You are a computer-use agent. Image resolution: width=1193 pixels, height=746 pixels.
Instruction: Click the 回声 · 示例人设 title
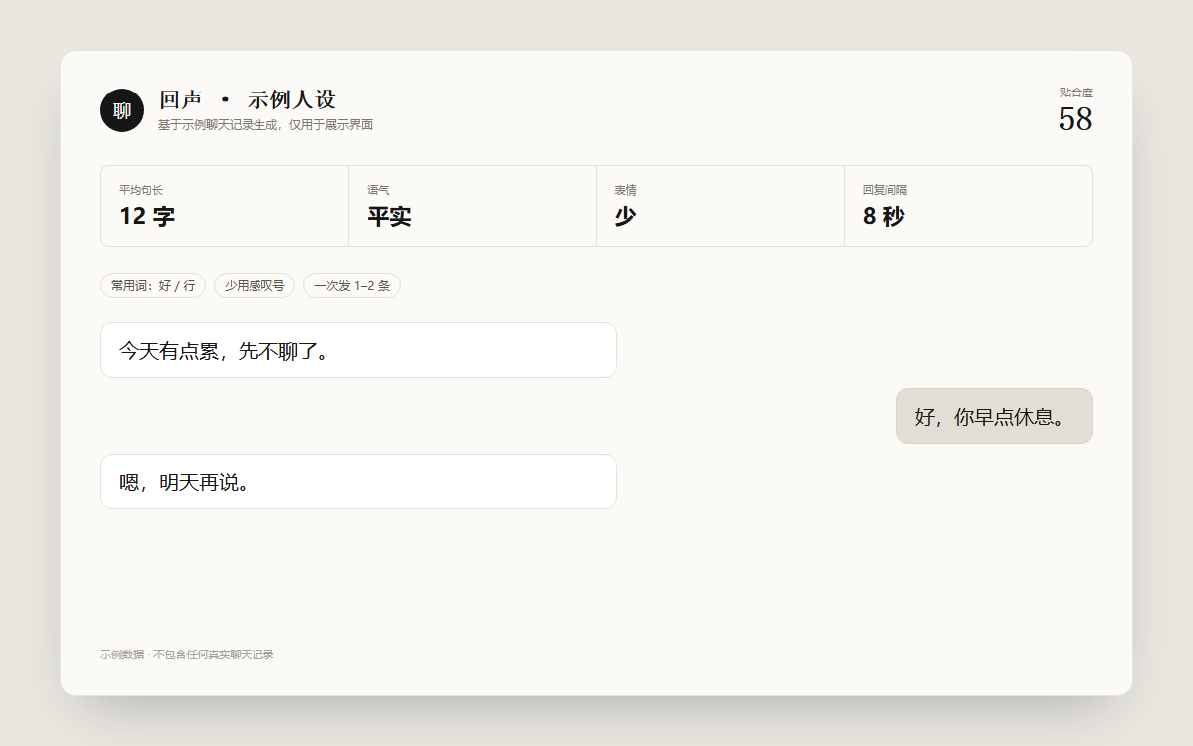[x=248, y=99]
